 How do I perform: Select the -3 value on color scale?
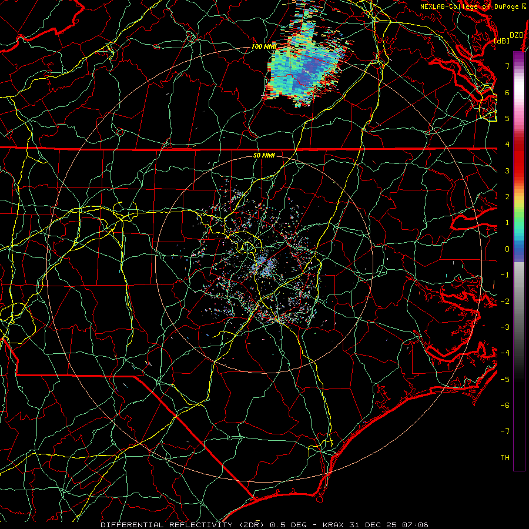click(x=505, y=327)
